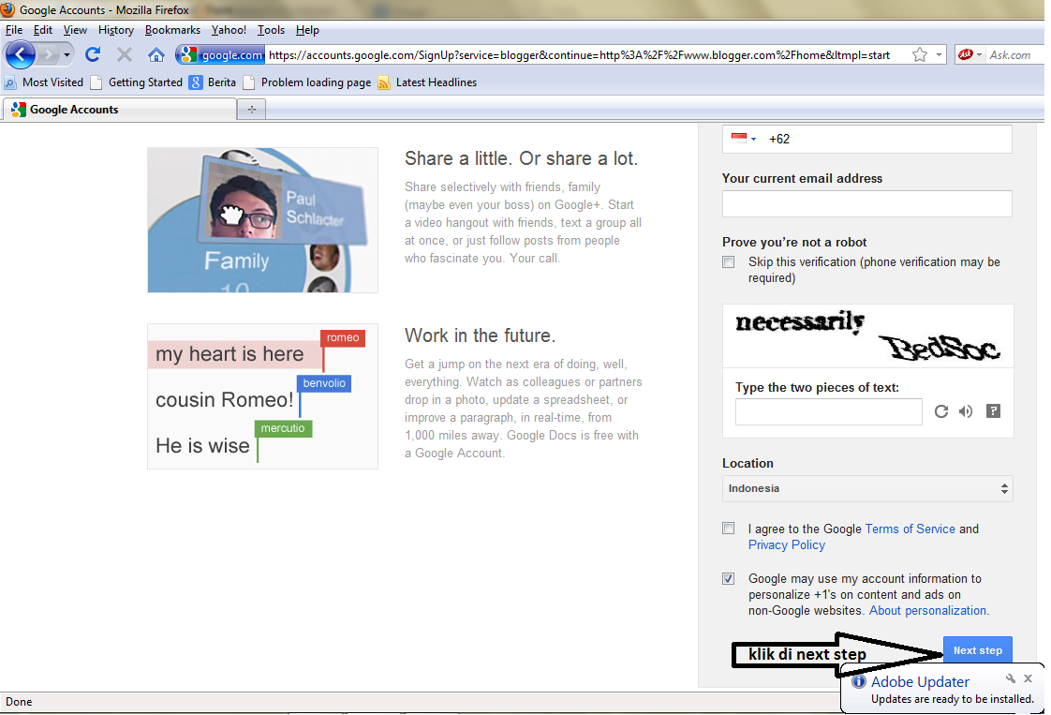Click the captcha text input field
Image resolution: width=1051 pixels, height=715 pixels.
tap(828, 411)
